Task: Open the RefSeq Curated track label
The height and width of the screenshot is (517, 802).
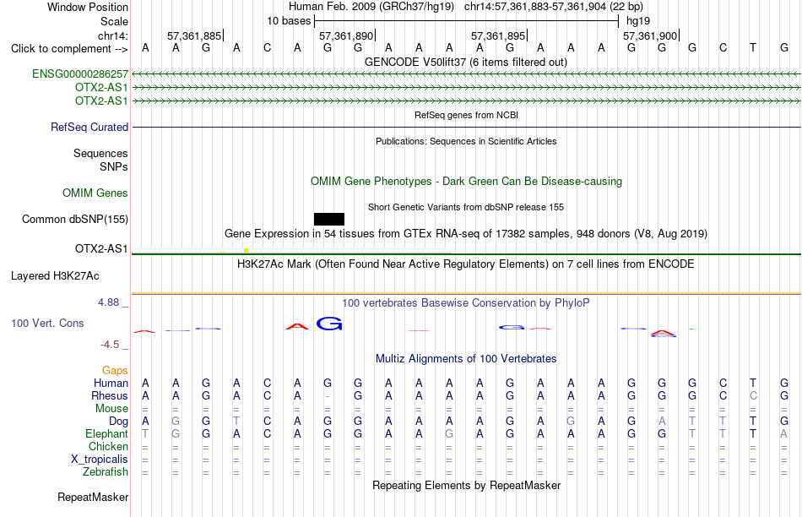Action: tap(89, 127)
